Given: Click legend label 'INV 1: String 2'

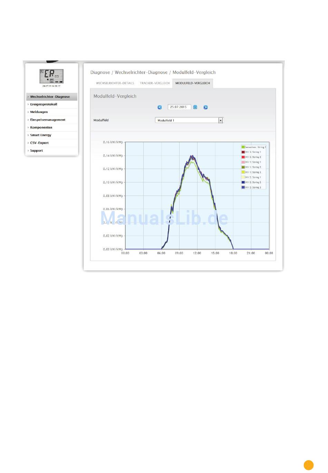Looking at the screenshot, I should click(253, 167).
